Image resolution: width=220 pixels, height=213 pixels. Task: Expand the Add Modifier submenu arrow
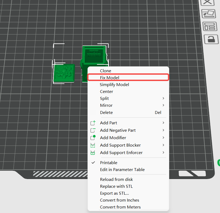pos(163,138)
